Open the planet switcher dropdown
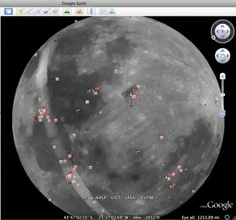The height and width of the screenshot is (220, 236). click(79, 11)
